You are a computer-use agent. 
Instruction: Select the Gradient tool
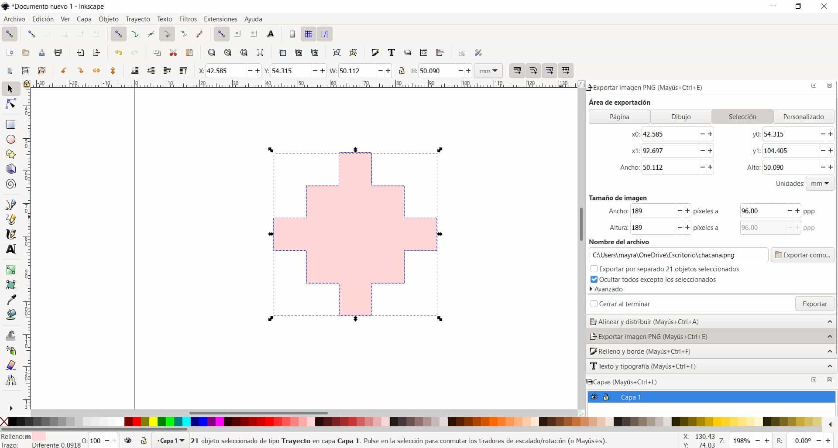click(x=10, y=270)
